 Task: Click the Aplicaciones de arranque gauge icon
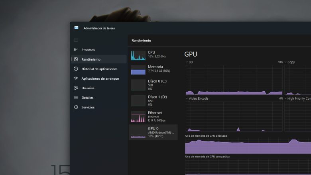click(x=76, y=79)
